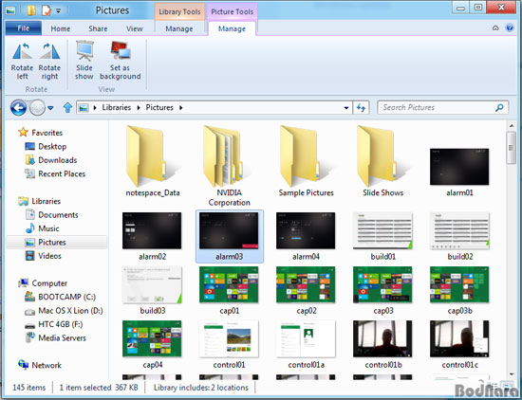
Task: Expand the arrow after Pictures breadcrumb
Action: coord(180,108)
